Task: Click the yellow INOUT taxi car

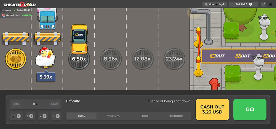Action: pyautogui.click(x=79, y=39)
